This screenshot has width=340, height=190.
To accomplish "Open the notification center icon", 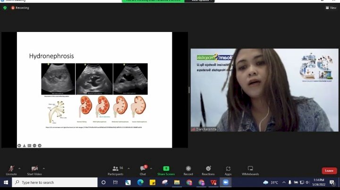I will click(x=332, y=182).
